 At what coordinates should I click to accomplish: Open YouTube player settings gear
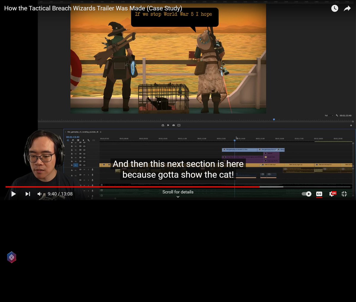(x=332, y=194)
